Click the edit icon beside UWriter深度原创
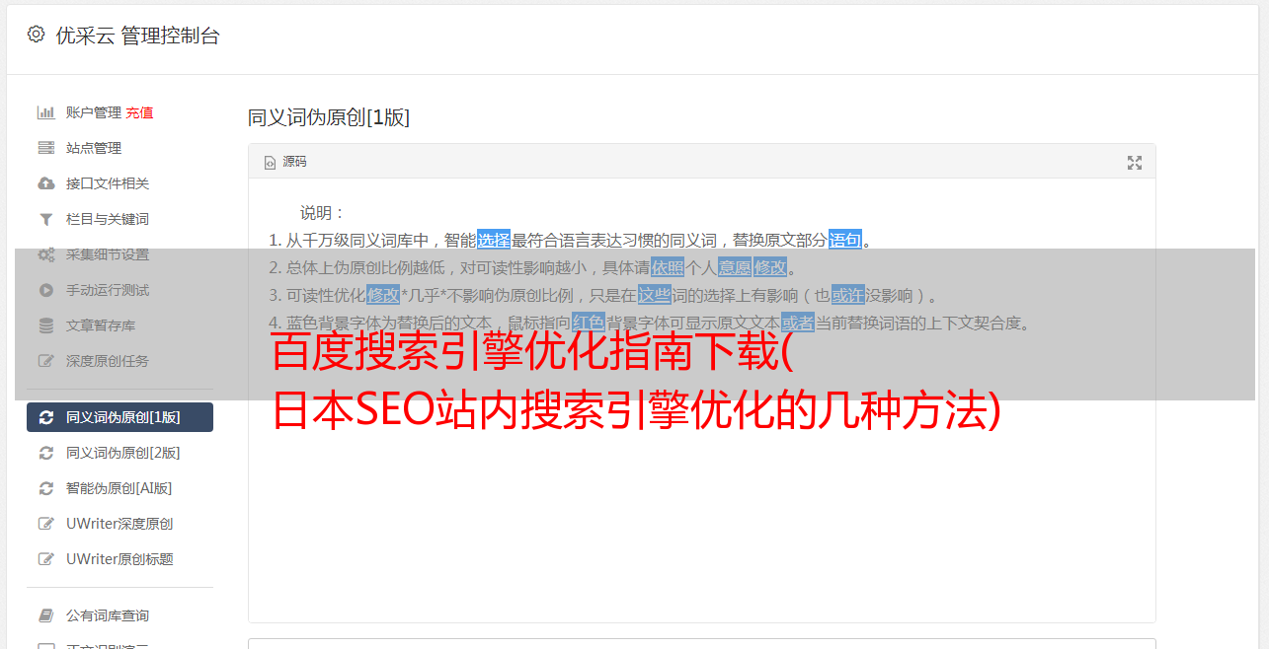Viewport: 1269px width, 649px height. [x=45, y=524]
